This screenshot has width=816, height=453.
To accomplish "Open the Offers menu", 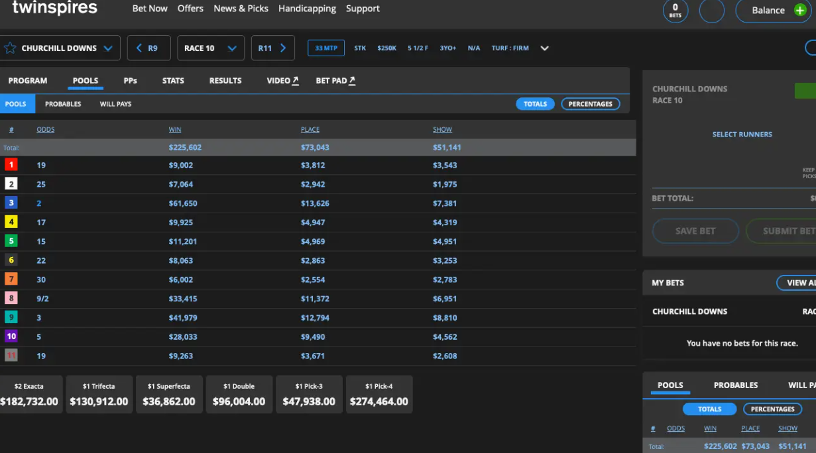I will [x=191, y=9].
